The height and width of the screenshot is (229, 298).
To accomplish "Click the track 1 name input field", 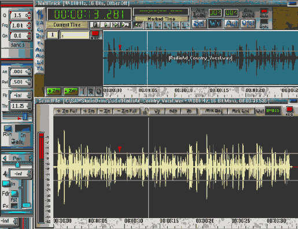I will (75, 35).
